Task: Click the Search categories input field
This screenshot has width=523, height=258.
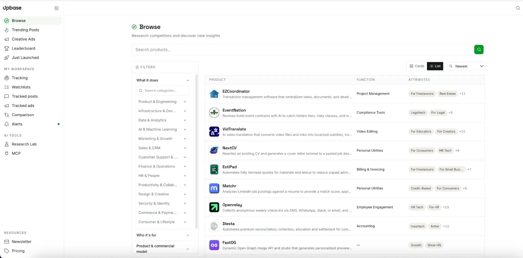Action: coord(163,91)
